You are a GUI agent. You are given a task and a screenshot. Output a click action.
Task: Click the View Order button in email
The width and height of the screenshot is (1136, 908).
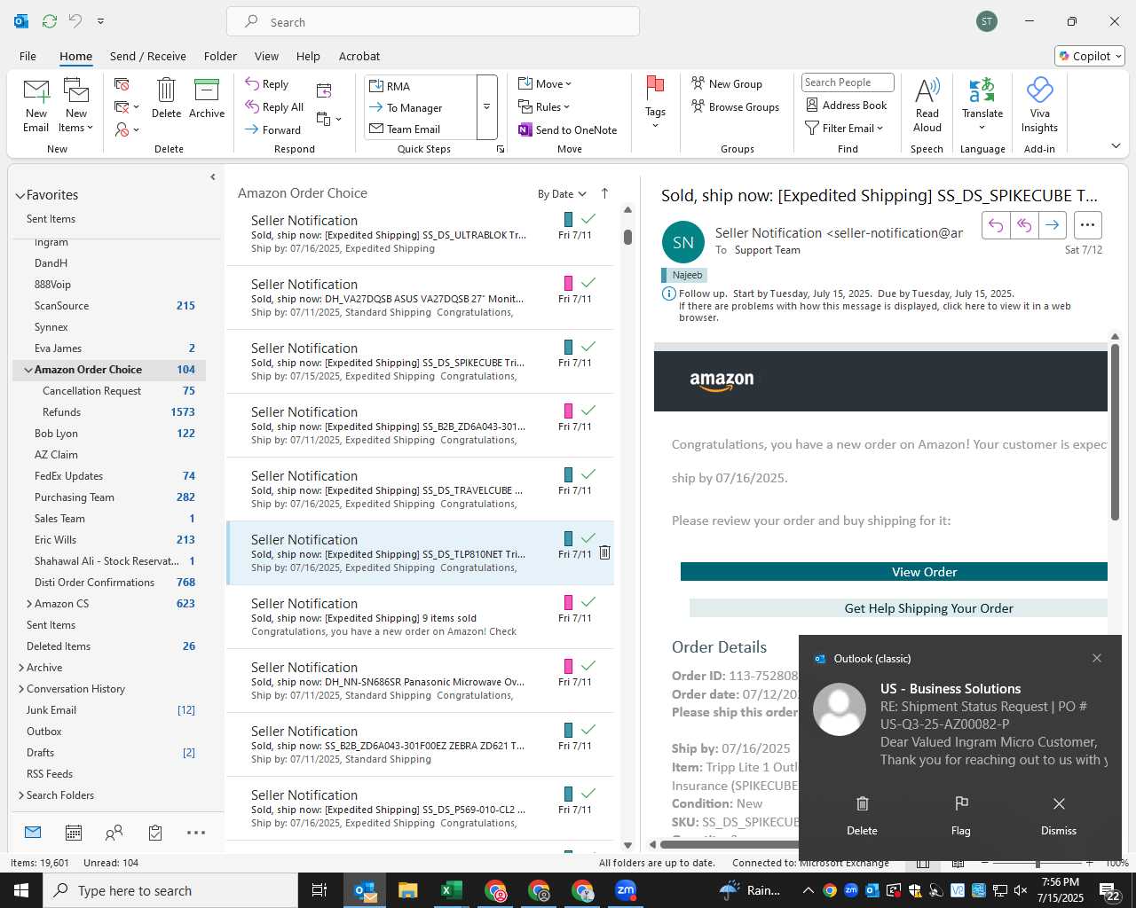[894, 572]
